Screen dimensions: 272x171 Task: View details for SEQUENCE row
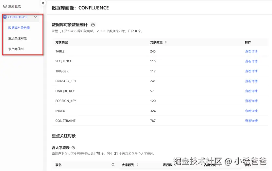pos(251,61)
